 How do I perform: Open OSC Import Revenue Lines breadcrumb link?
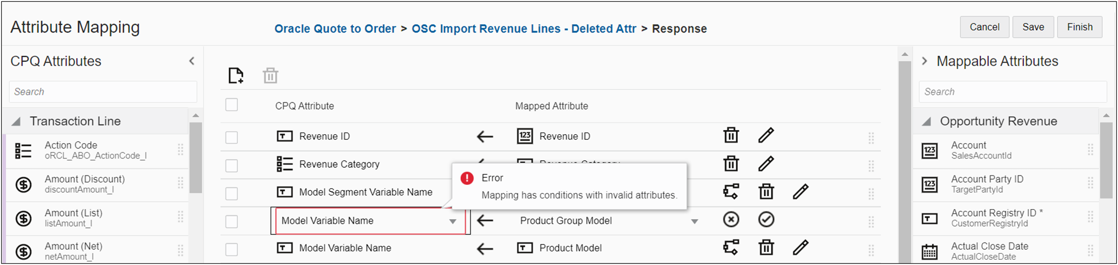tap(524, 28)
